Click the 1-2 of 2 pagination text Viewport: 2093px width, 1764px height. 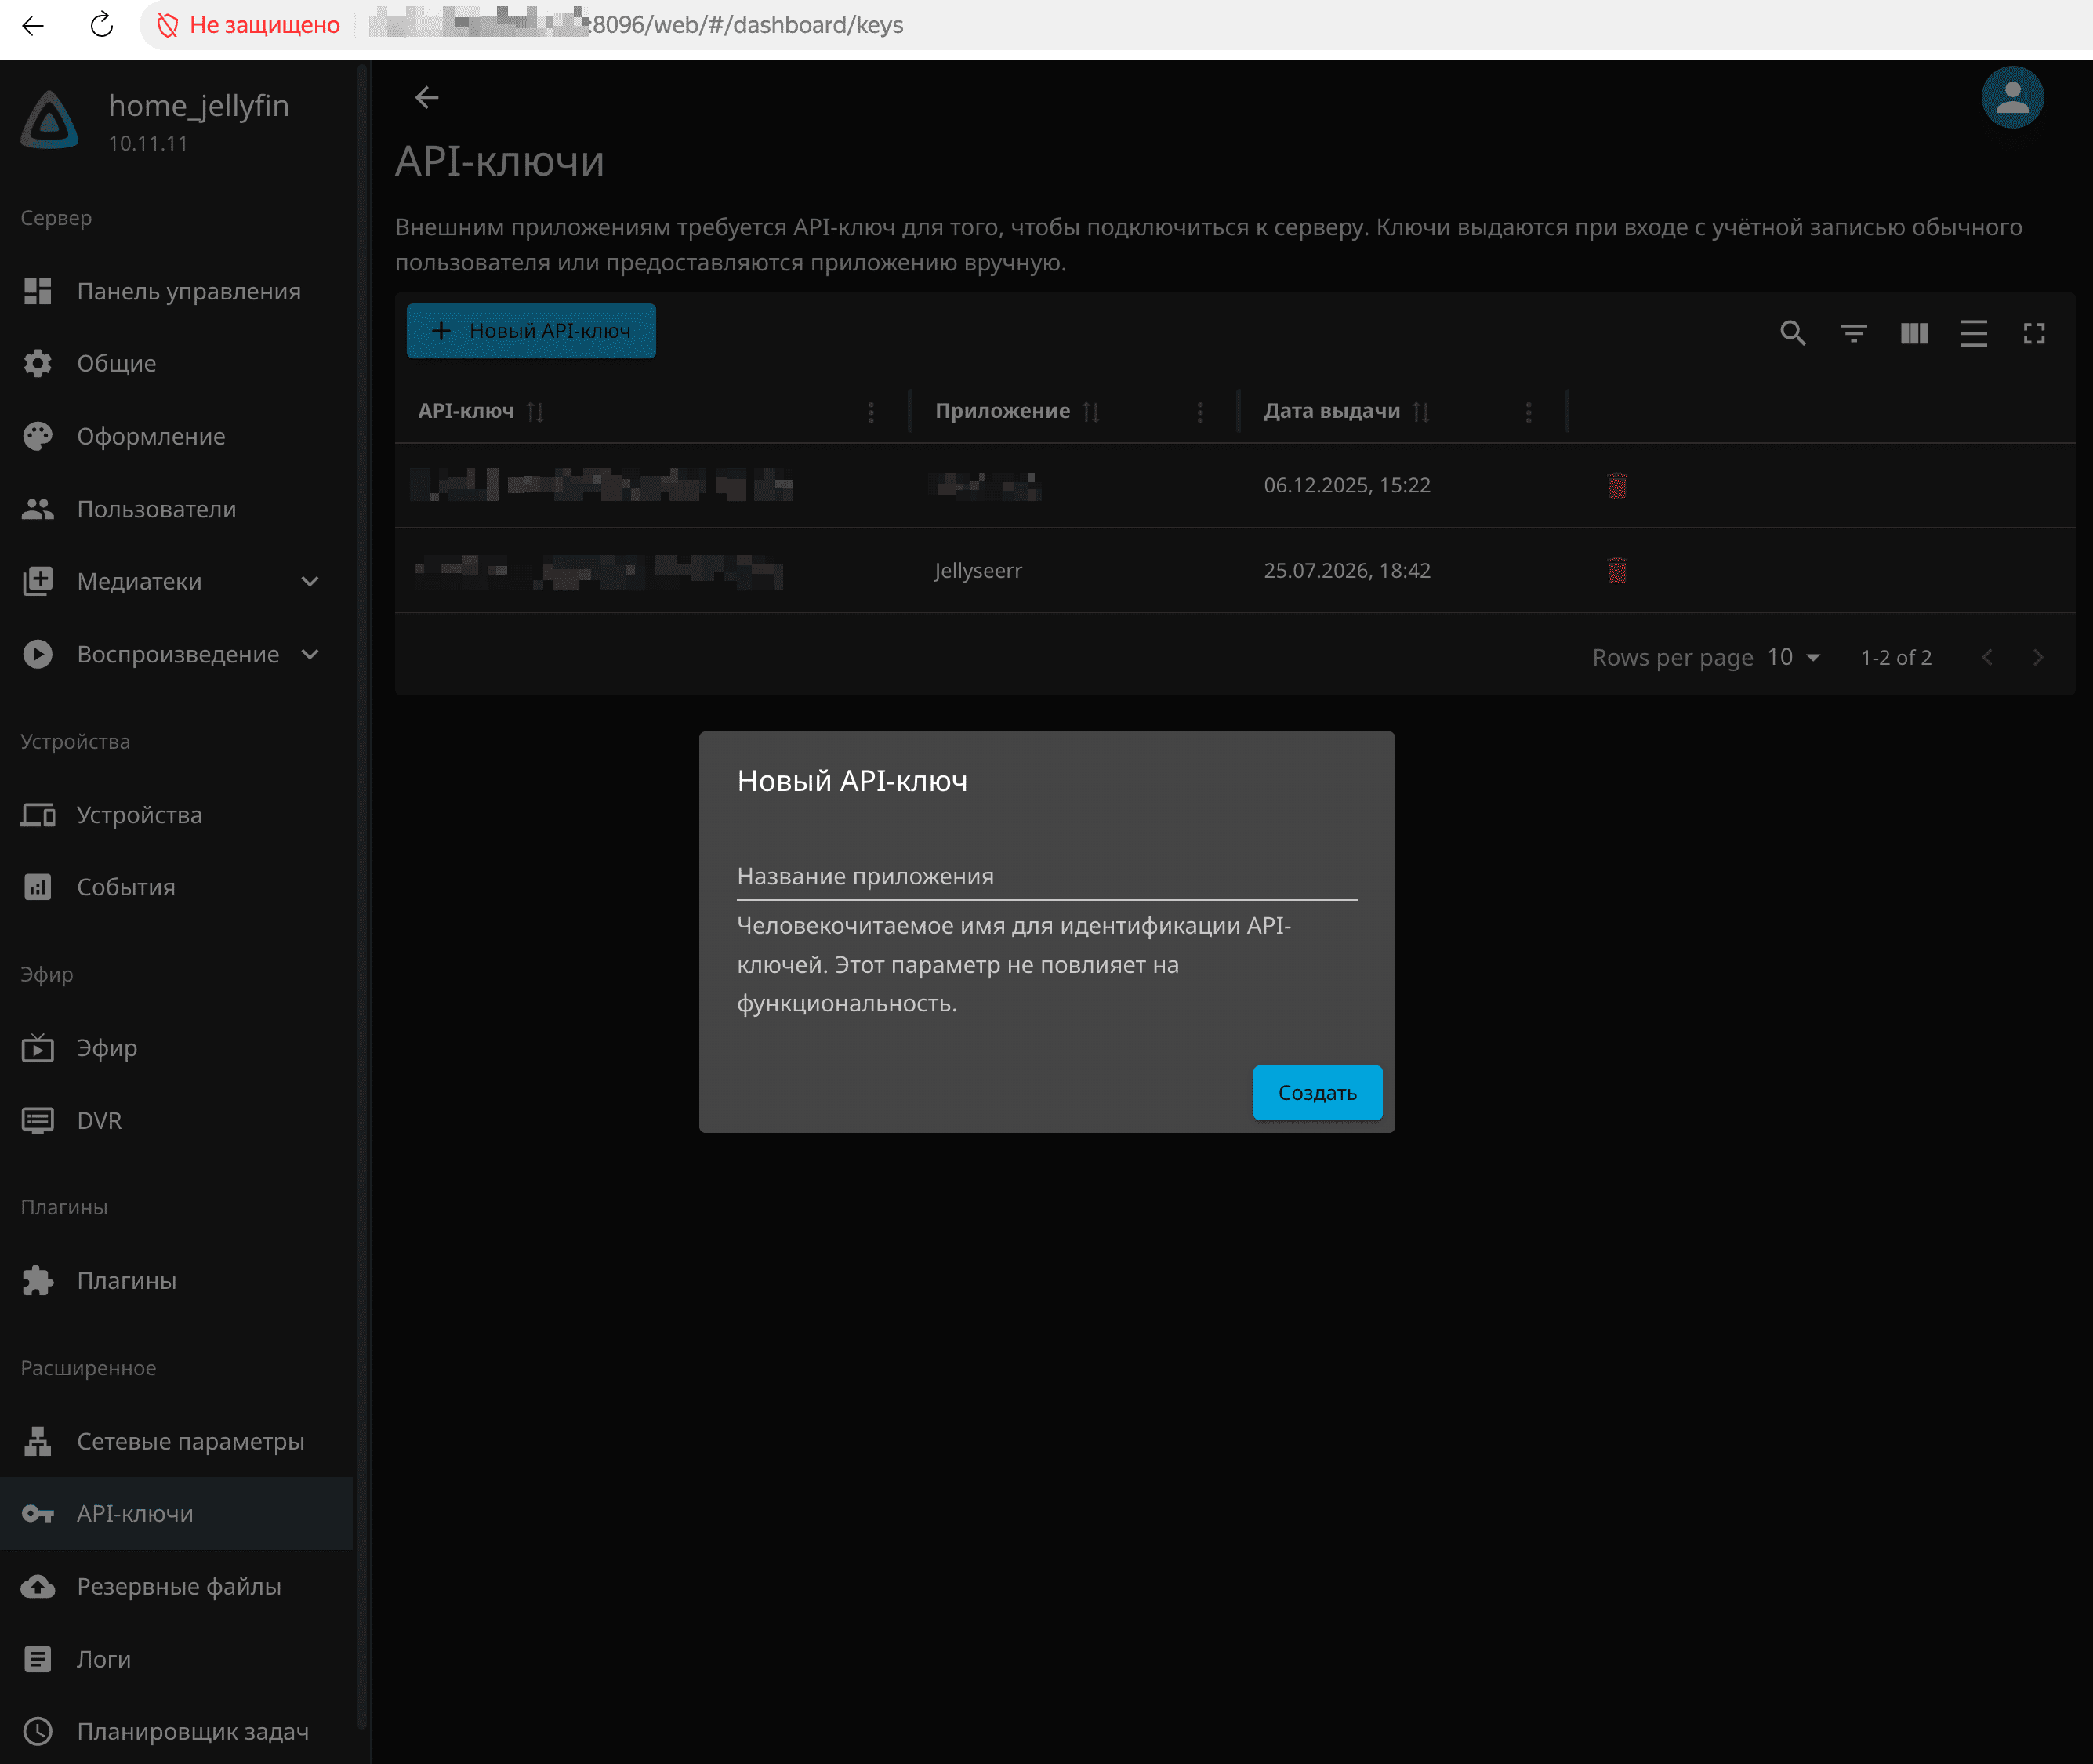1895,658
